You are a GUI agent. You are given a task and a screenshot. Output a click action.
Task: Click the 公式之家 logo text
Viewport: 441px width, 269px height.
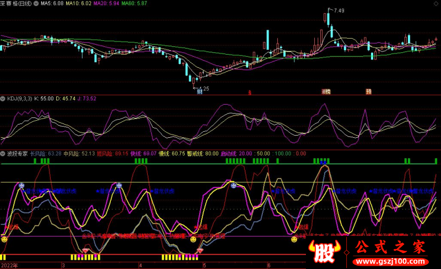point(390,247)
